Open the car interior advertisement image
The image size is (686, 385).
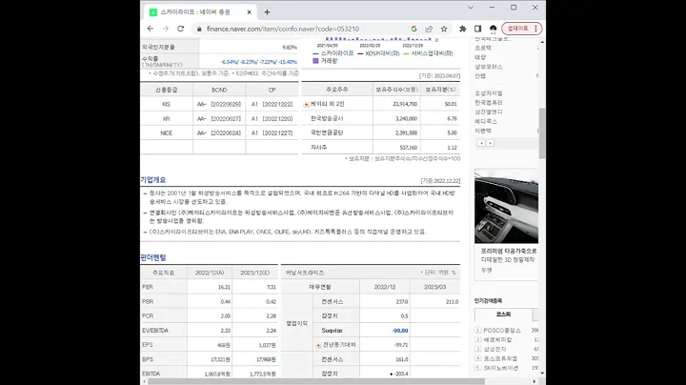tap(506, 206)
